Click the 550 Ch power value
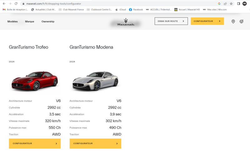Screen dimensions: 250x151 coord(55,128)
